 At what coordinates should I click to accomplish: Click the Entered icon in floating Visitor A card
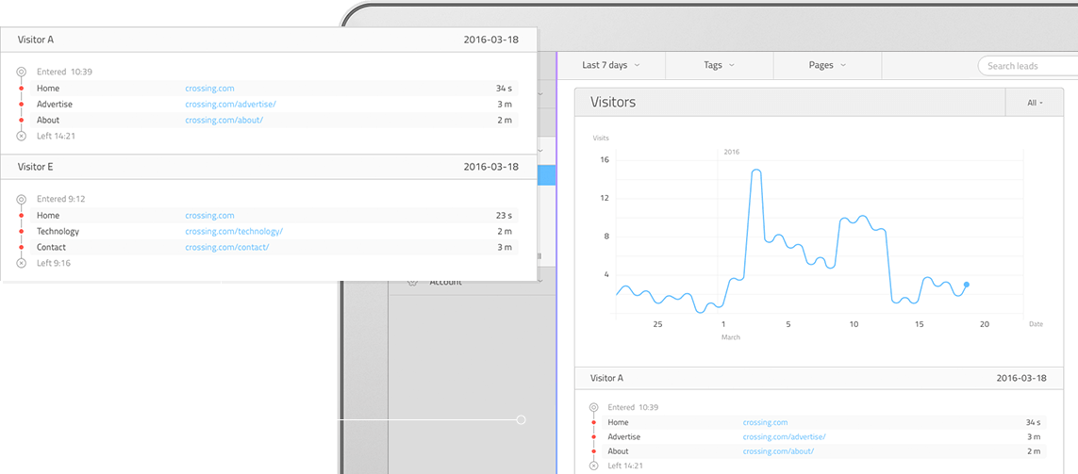[x=22, y=72]
